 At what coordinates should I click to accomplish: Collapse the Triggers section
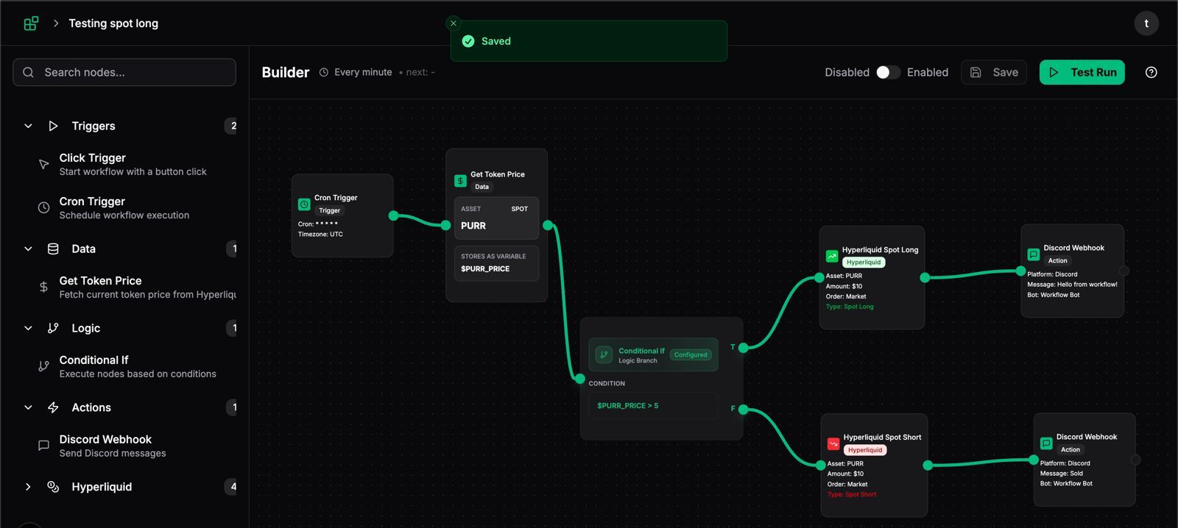click(x=28, y=126)
